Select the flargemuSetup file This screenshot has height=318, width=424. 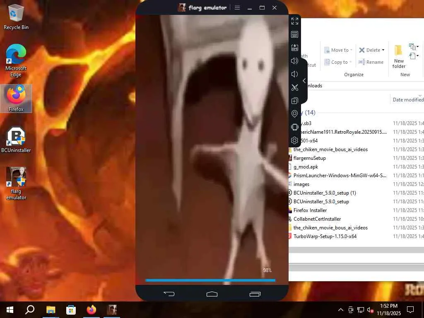[x=309, y=158]
